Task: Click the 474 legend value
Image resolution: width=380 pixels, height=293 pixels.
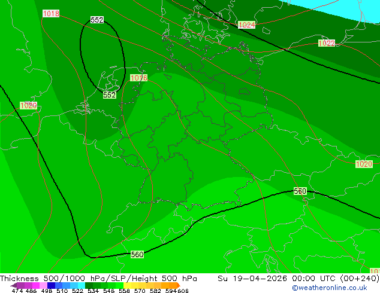Action: [x=17, y=291]
